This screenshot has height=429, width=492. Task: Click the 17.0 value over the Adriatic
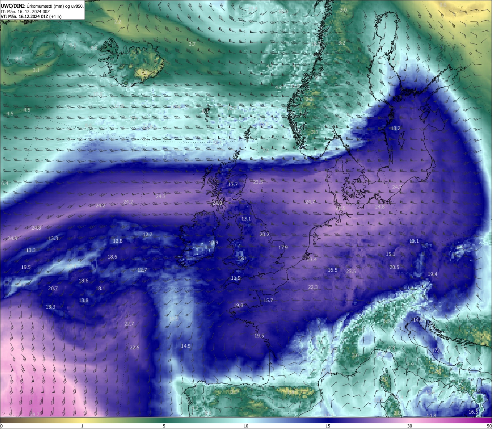point(436,350)
